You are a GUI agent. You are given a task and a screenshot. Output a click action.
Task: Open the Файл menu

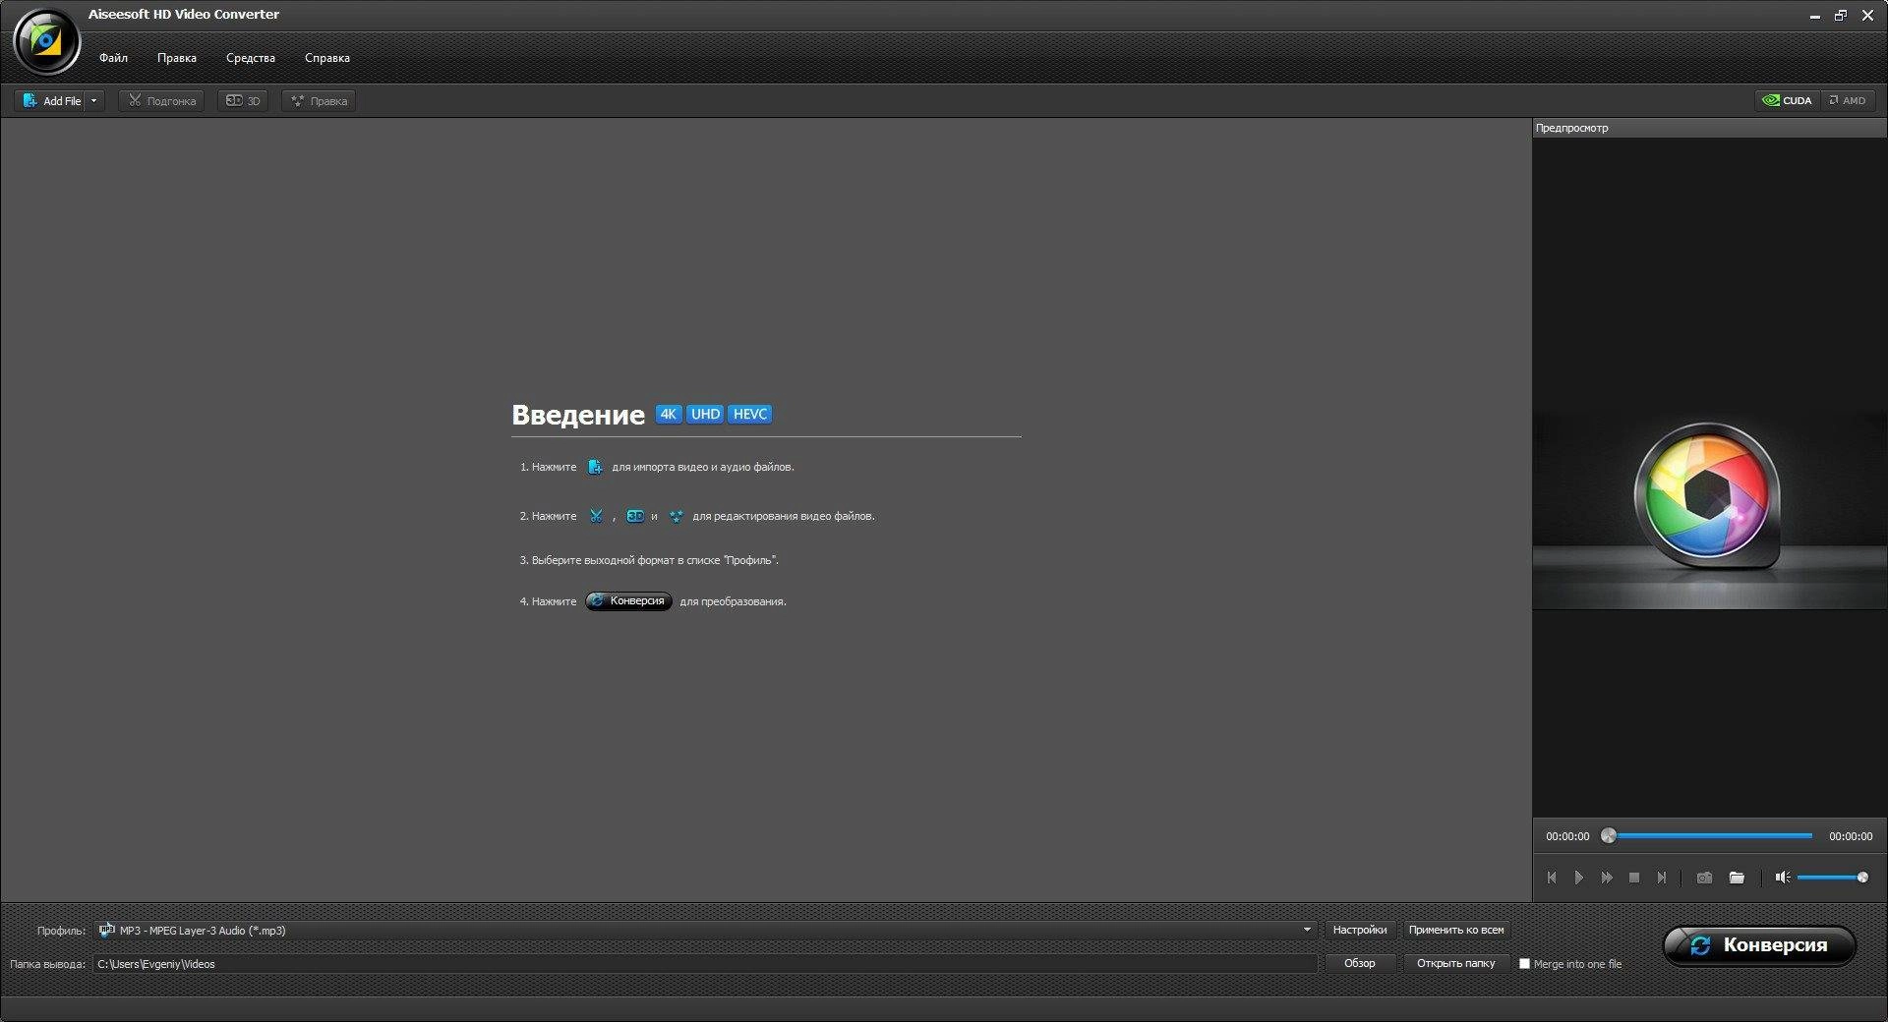(x=113, y=58)
